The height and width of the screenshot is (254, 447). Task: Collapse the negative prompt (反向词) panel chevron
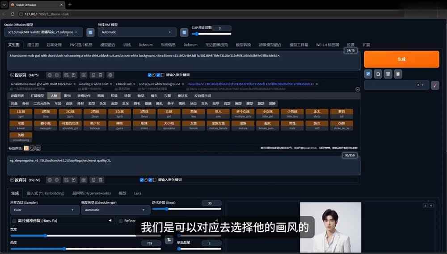[12, 180]
